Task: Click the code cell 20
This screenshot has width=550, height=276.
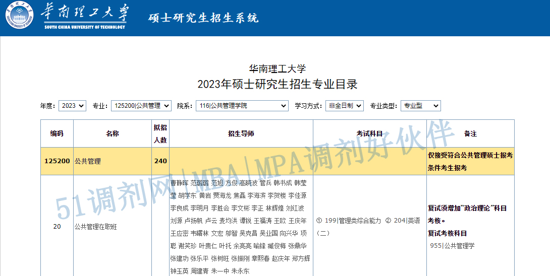Action: coord(57,227)
